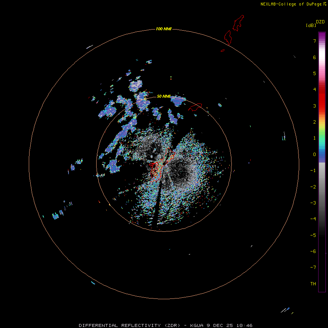Click the Differential Reflectivity (ZDR) KGUA caption
The width and height of the screenshot is (328, 328).
pos(165,325)
